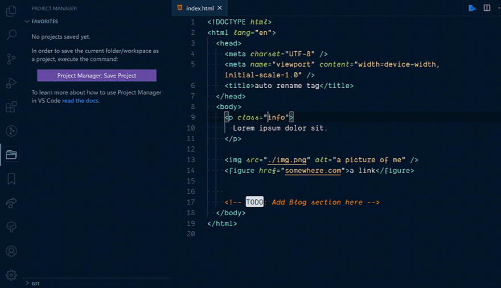Click the blue file icon in editor title bar

click(x=472, y=8)
